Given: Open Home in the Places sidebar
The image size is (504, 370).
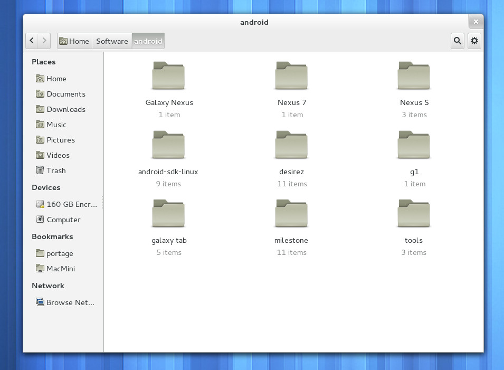Looking at the screenshot, I should (64, 79).
